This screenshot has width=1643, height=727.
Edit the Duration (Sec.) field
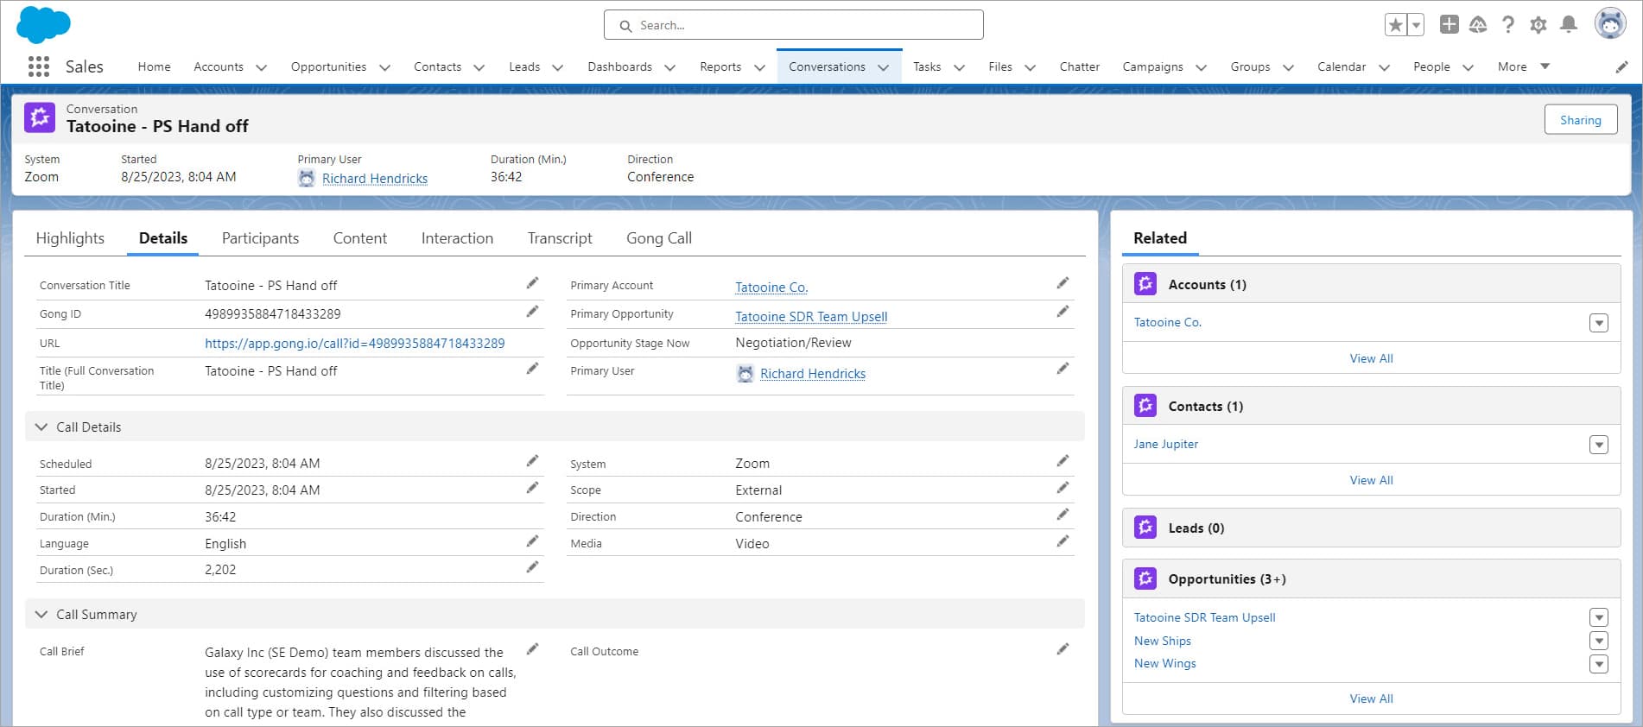click(x=533, y=567)
